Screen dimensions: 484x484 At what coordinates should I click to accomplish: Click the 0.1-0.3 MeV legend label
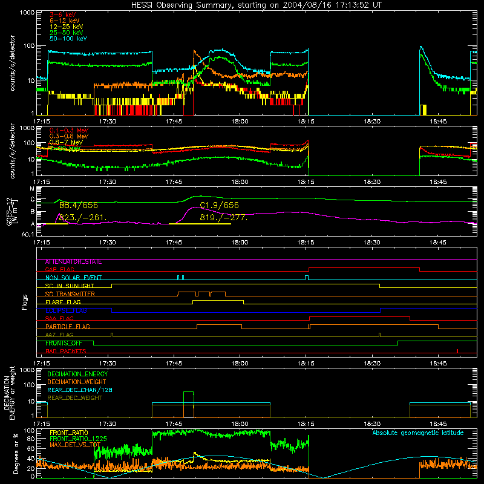click(x=69, y=131)
